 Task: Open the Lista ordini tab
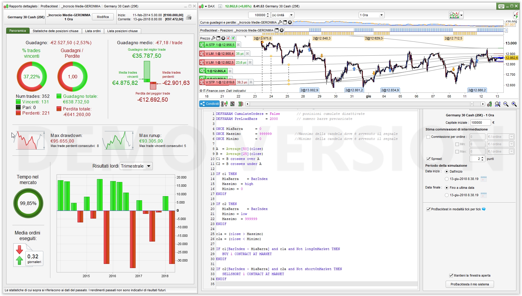coord(93,31)
